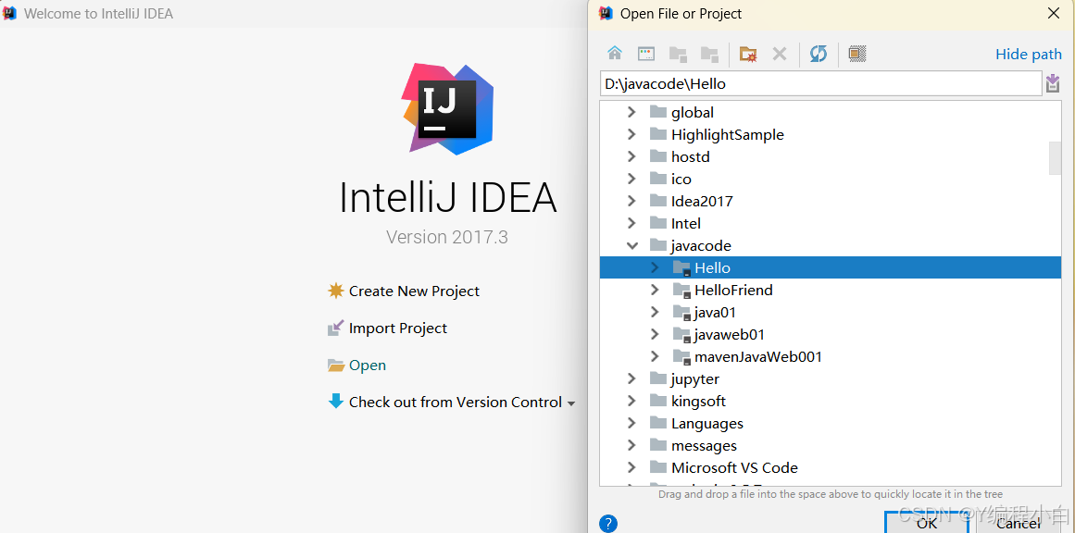The image size is (1075, 533).
Task: Select the kingsoft folder name
Action: pos(699,402)
